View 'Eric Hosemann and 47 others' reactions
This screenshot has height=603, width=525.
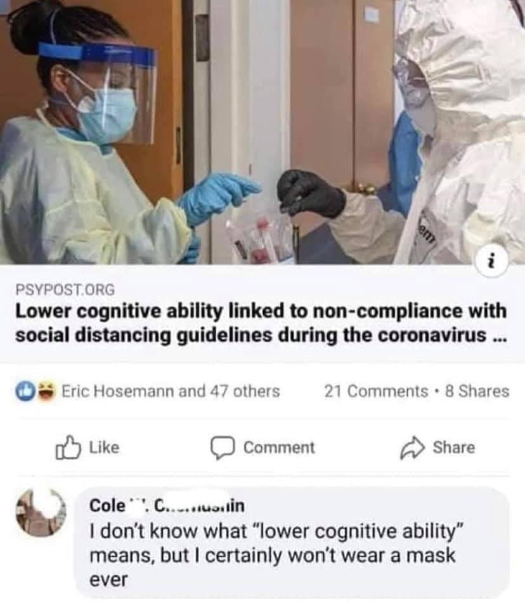click(x=171, y=391)
